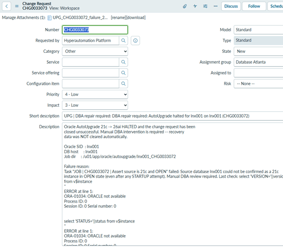Click the Requested by field
The image size is (283, 249).
point(90,40)
